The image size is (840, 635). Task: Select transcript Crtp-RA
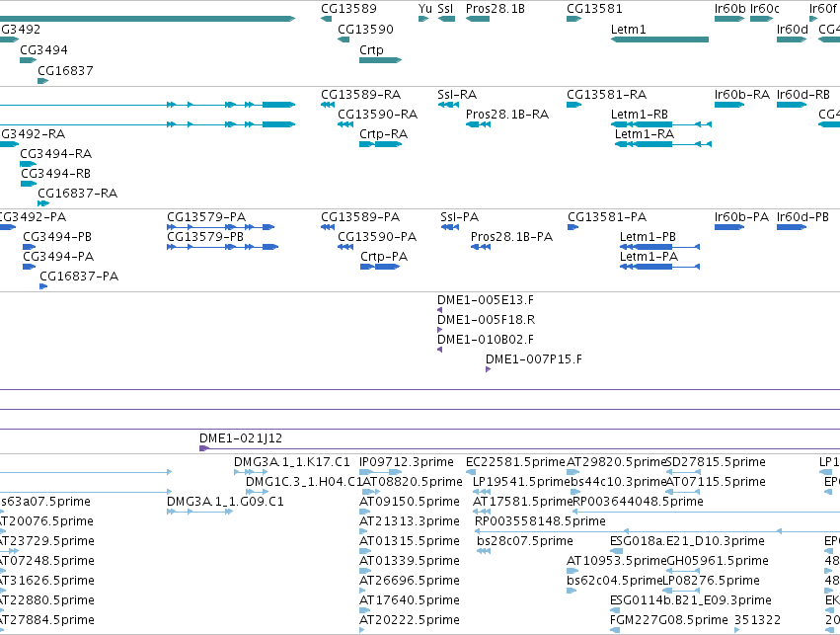(384, 134)
